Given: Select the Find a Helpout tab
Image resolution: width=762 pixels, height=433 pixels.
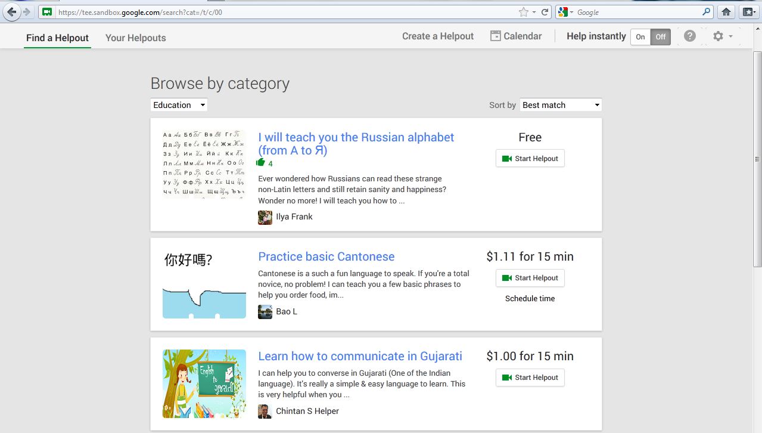Looking at the screenshot, I should point(57,38).
